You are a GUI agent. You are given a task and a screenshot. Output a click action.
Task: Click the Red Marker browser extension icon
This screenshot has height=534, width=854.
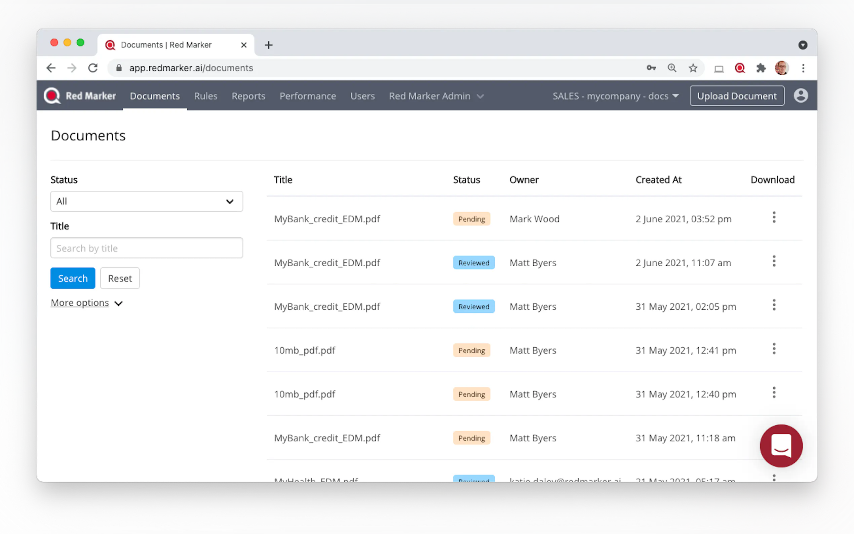click(740, 68)
